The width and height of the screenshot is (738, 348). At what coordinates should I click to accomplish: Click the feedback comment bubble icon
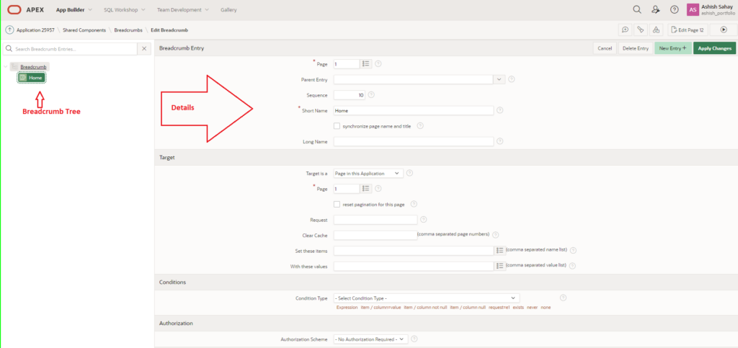(624, 30)
